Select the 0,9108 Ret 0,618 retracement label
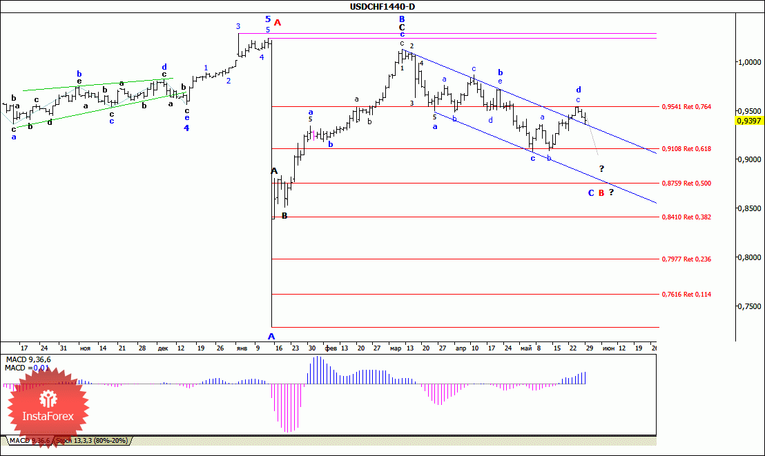Screen dimensions: 765x456 (x=686, y=149)
